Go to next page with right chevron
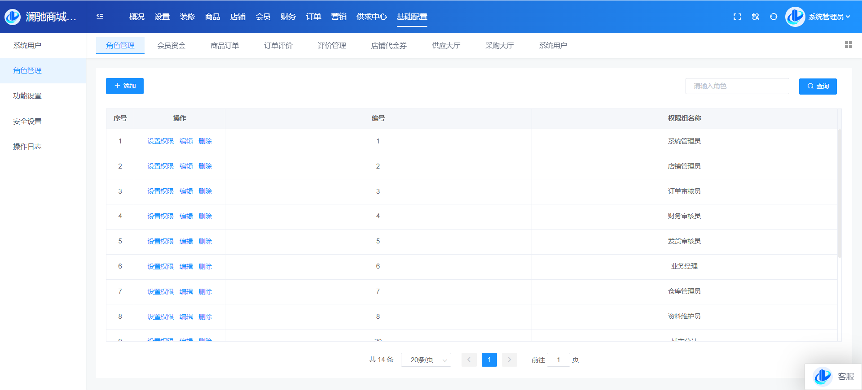Screen dimensions: 862x390 point(510,360)
